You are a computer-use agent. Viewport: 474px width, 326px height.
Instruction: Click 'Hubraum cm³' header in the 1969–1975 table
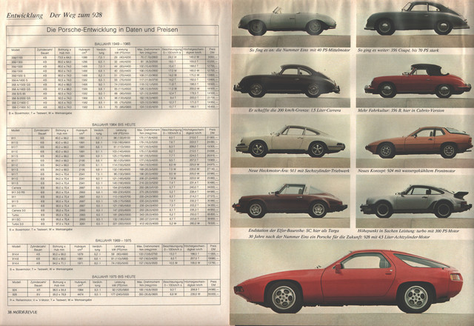(x=80, y=248)
